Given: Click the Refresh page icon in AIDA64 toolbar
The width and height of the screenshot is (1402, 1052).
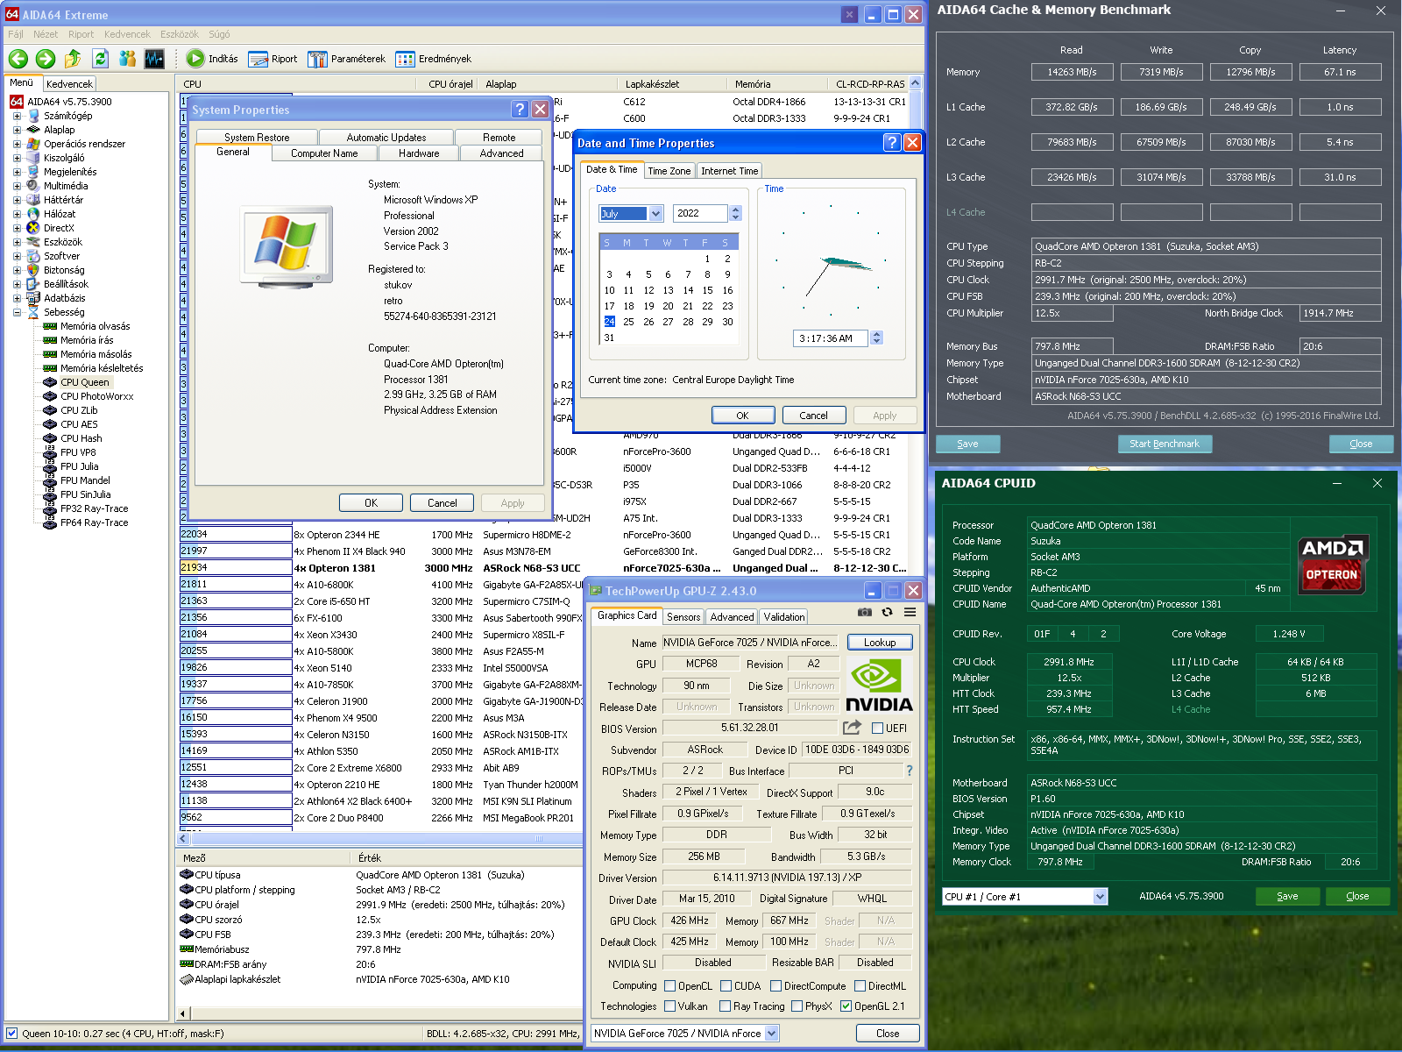Looking at the screenshot, I should (100, 59).
